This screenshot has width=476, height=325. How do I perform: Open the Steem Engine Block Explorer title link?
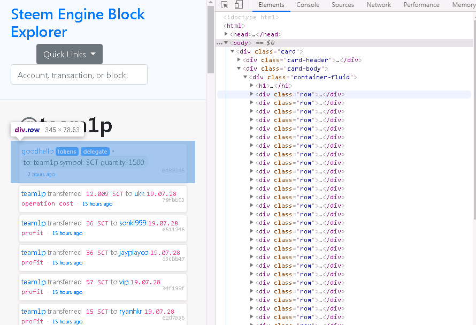click(x=78, y=23)
